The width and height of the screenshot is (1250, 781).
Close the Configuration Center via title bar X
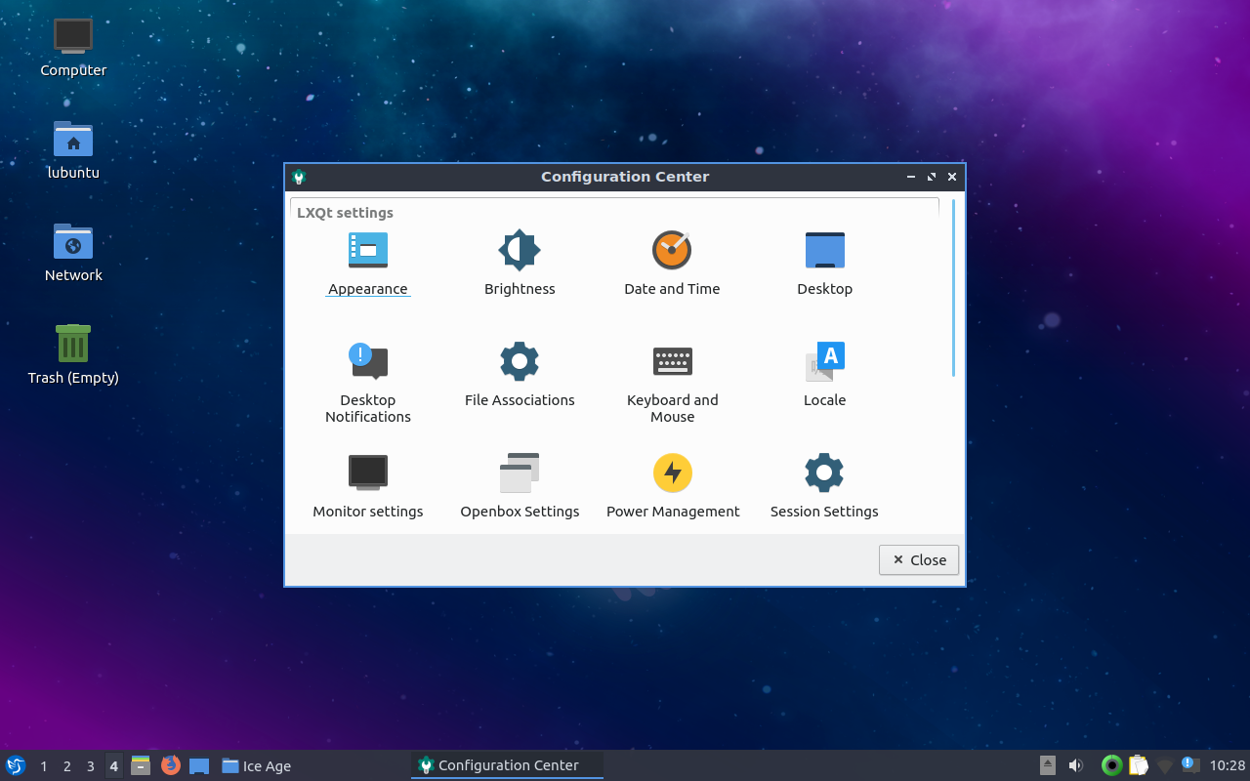[x=952, y=177]
